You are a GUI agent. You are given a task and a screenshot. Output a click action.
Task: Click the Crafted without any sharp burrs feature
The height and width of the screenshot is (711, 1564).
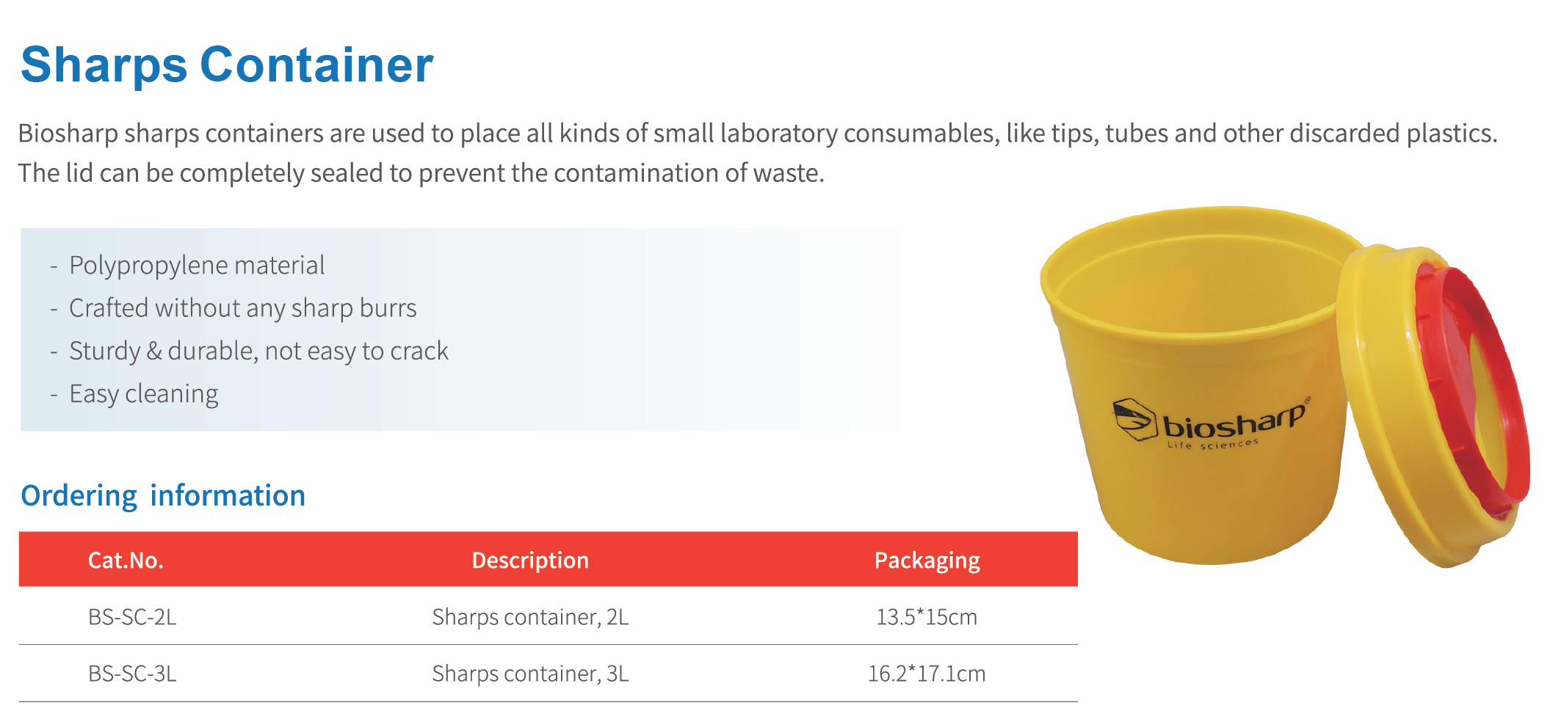pyautogui.click(x=242, y=308)
